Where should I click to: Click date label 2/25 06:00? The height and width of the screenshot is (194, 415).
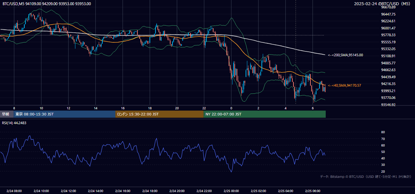click(x=313, y=191)
